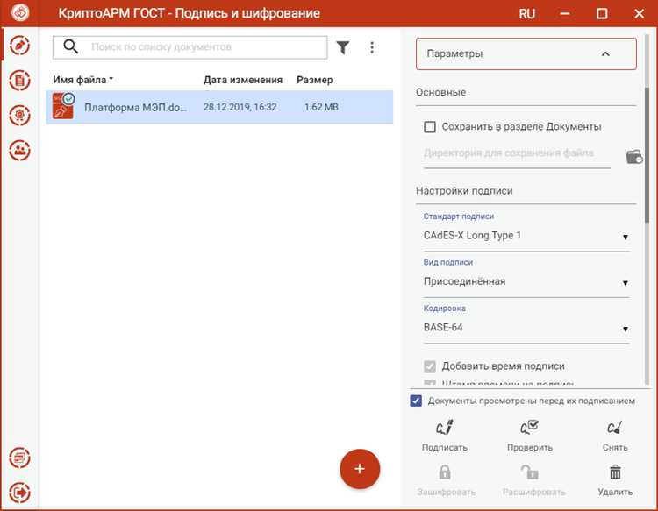Viewport: 658px width, 511px height.
Task: Open the Sign and Encrypt sidebar section
Action: point(19,46)
